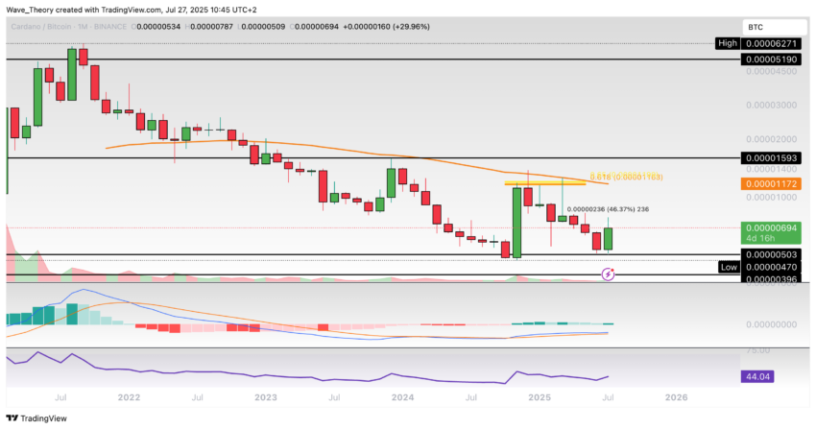
Task: Select the 0.00005190 horizontal line label
Action: (x=771, y=60)
